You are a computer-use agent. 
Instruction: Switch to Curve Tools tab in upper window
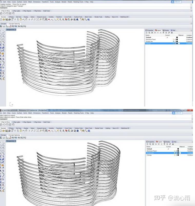click(x=68, y=17)
